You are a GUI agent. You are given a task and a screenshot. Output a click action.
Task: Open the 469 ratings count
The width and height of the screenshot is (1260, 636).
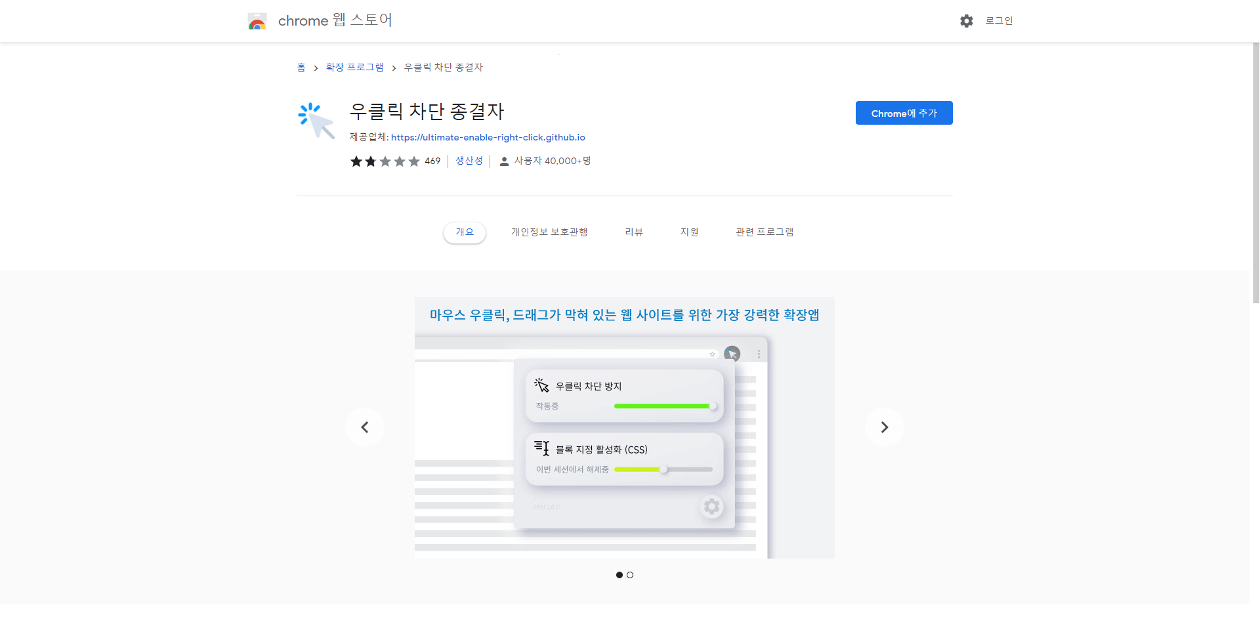432,161
